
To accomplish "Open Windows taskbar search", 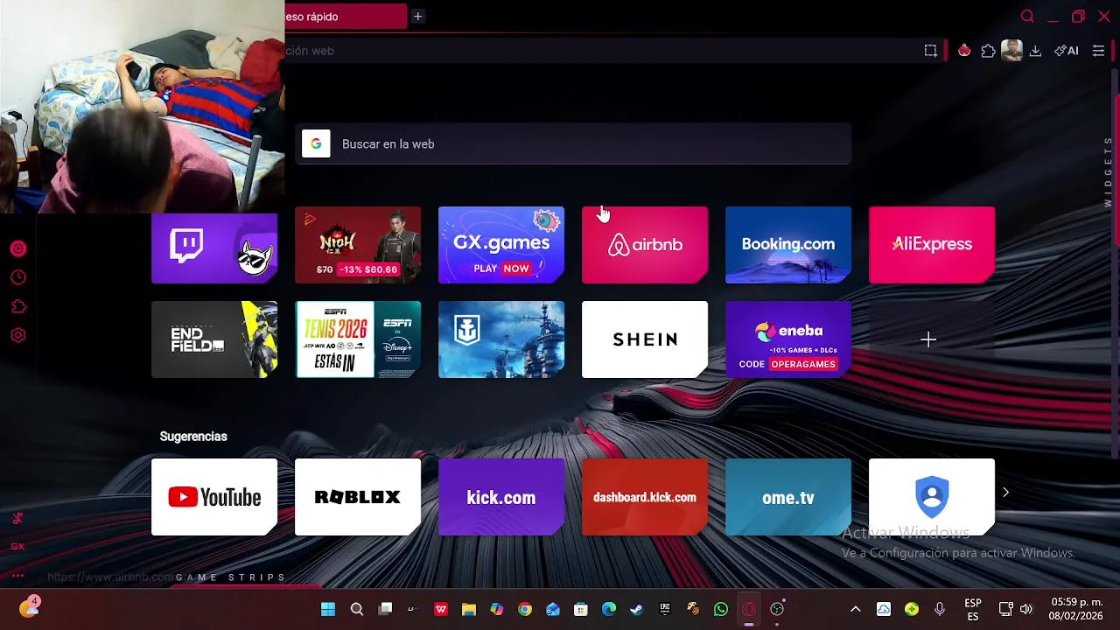I will click(x=356, y=609).
